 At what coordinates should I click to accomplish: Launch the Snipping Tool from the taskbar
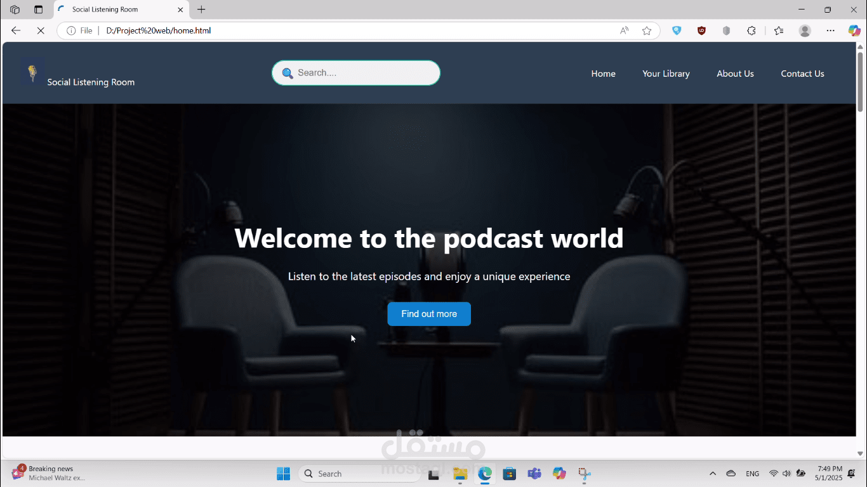[584, 474]
